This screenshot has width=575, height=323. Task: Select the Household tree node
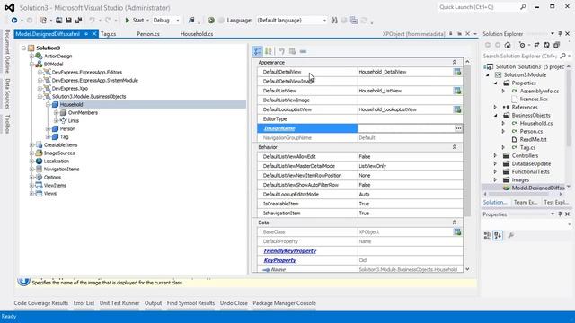coord(72,105)
